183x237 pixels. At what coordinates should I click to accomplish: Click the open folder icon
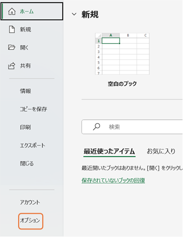(12, 47)
